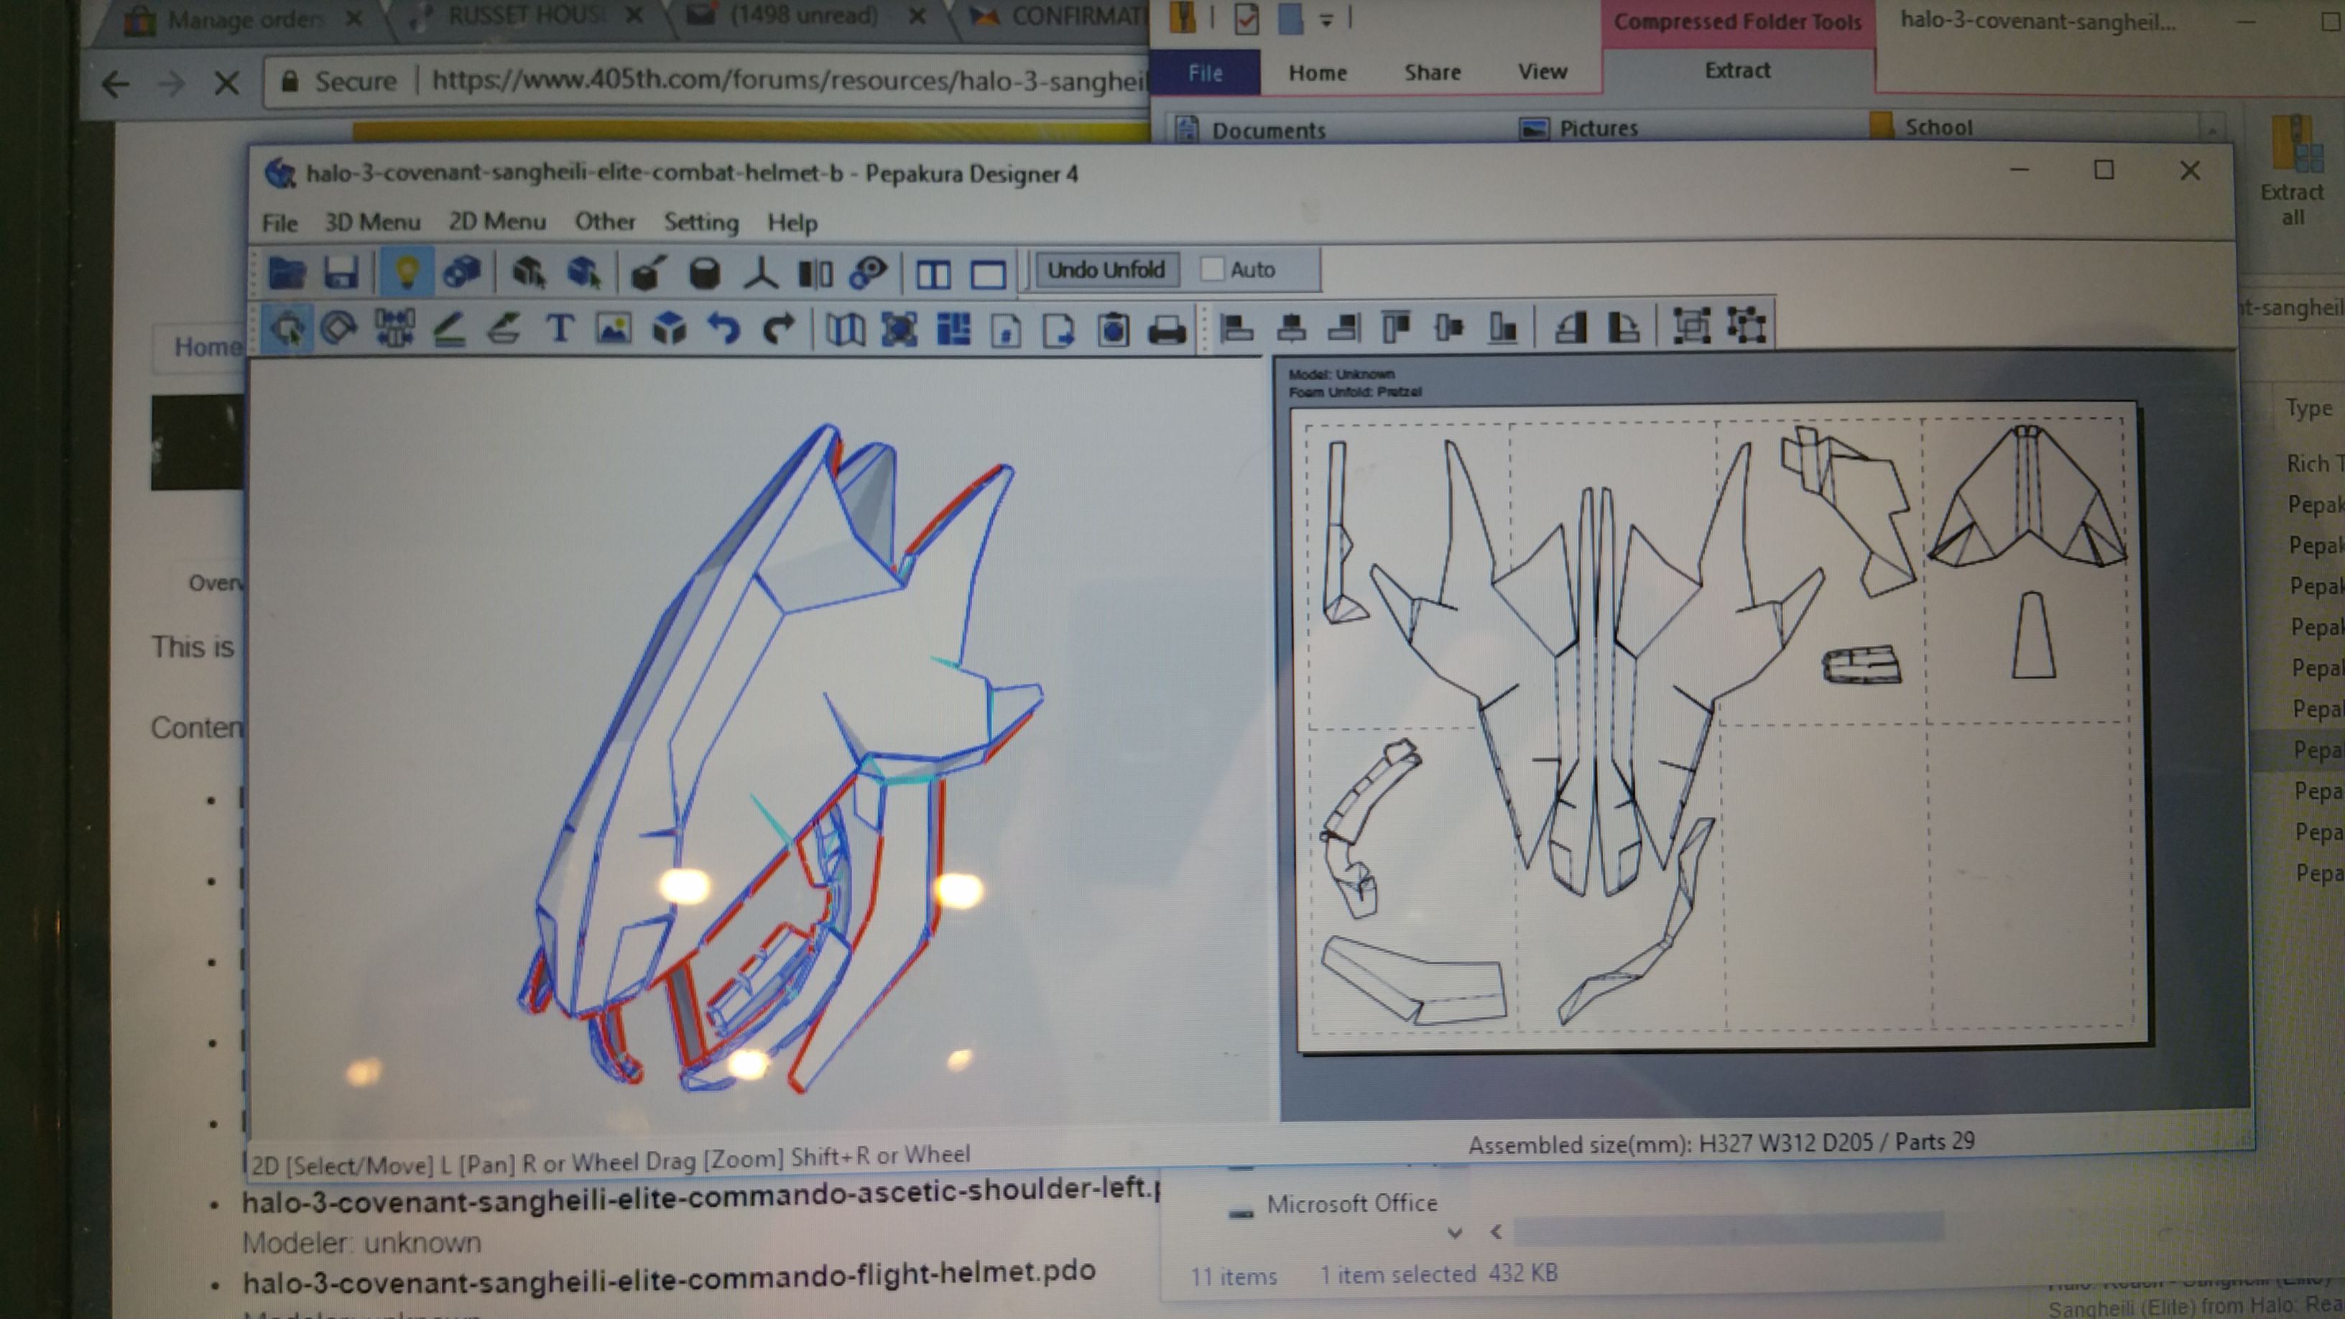Open the Other menu

pos(604,221)
